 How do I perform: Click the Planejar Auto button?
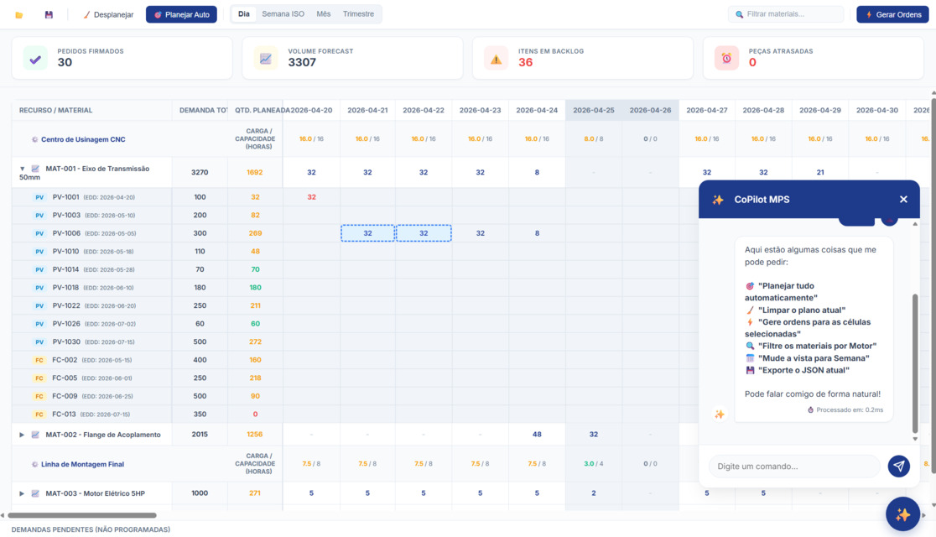click(x=181, y=14)
